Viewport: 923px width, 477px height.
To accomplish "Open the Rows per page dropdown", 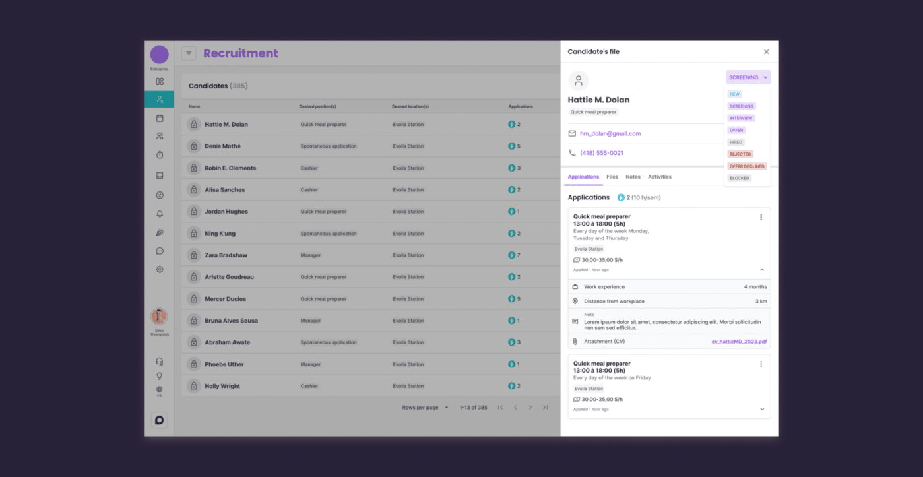I will pos(426,408).
